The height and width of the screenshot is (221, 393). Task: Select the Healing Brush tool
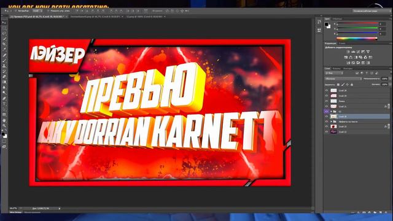pyautogui.click(x=4, y=55)
